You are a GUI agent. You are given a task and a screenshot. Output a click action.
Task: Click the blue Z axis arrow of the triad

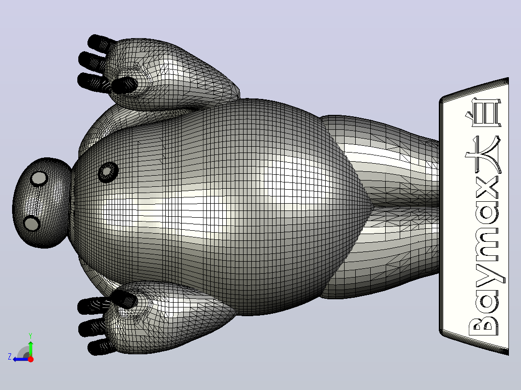20,359
